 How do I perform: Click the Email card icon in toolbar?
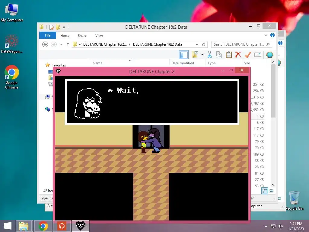pos(258,55)
